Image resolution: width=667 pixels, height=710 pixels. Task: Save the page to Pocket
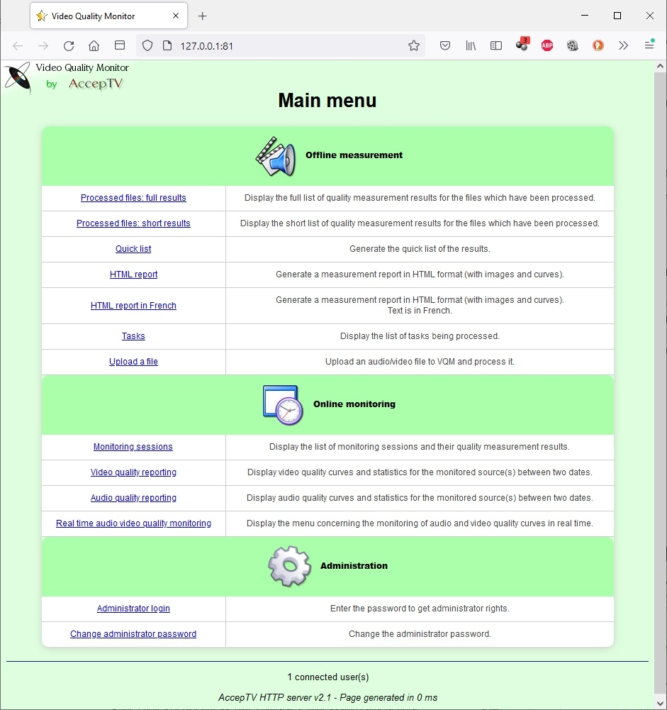(445, 45)
